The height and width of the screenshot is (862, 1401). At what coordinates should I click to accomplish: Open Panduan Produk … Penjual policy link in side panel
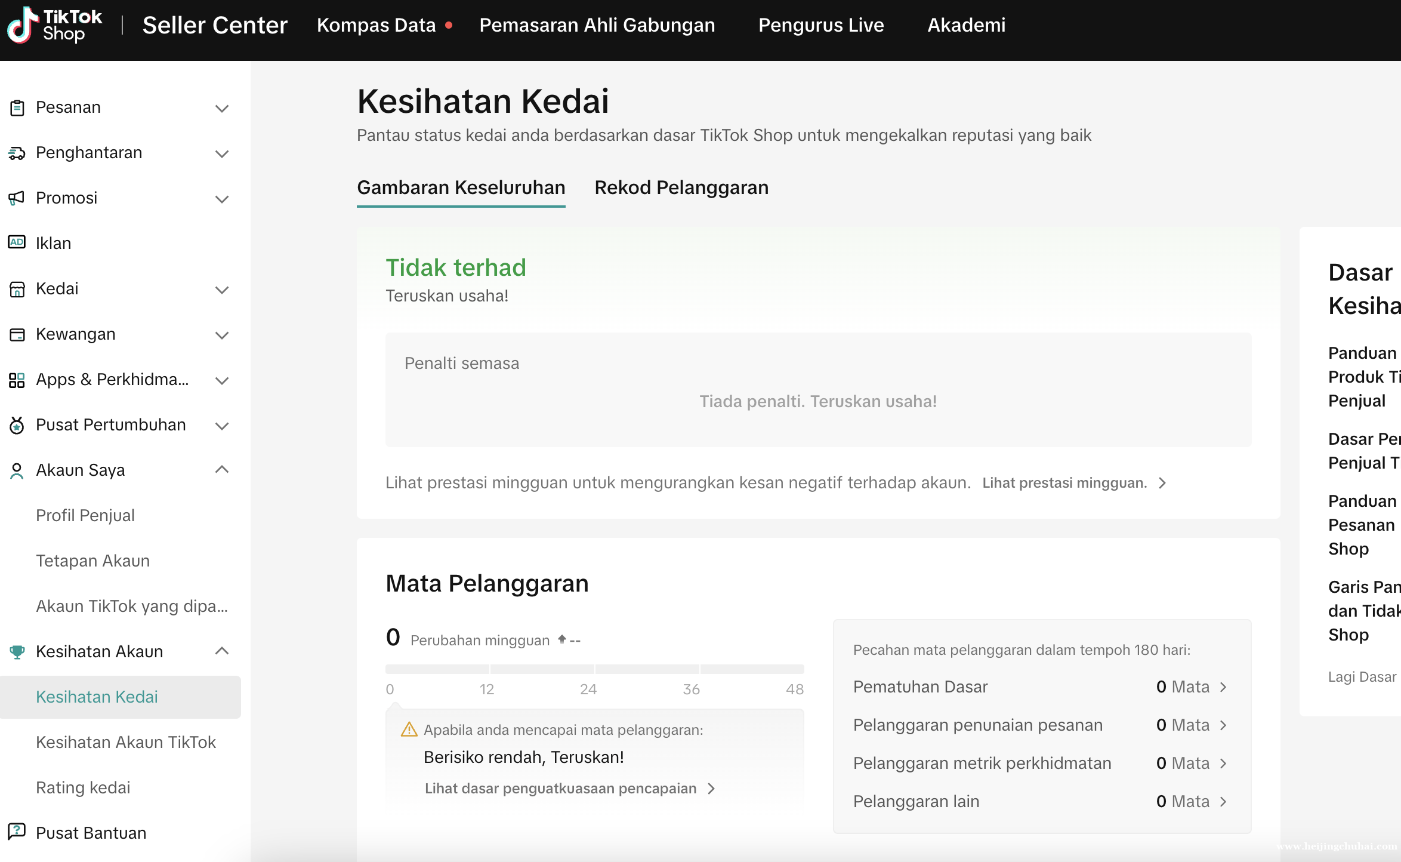(x=1364, y=377)
